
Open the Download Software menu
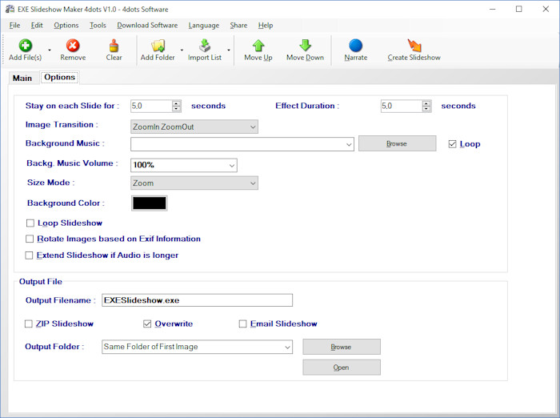point(147,26)
